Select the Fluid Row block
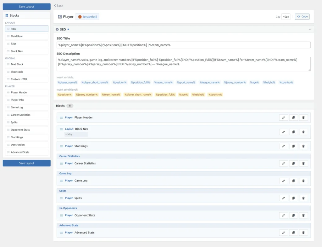 point(27,36)
